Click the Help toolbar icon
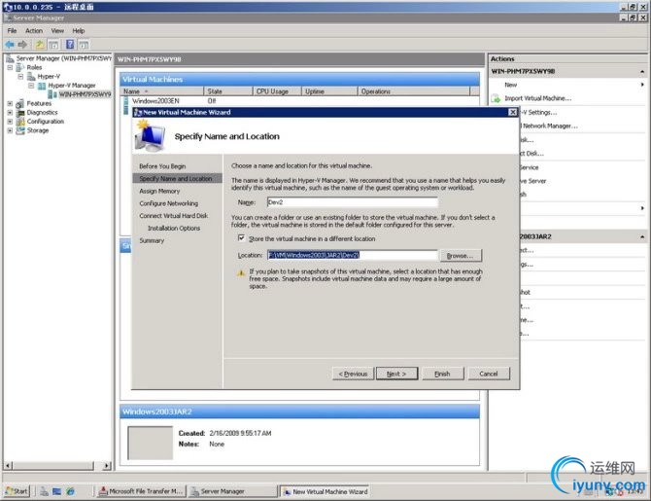Screen dimensions: 651x501 tap(70, 45)
